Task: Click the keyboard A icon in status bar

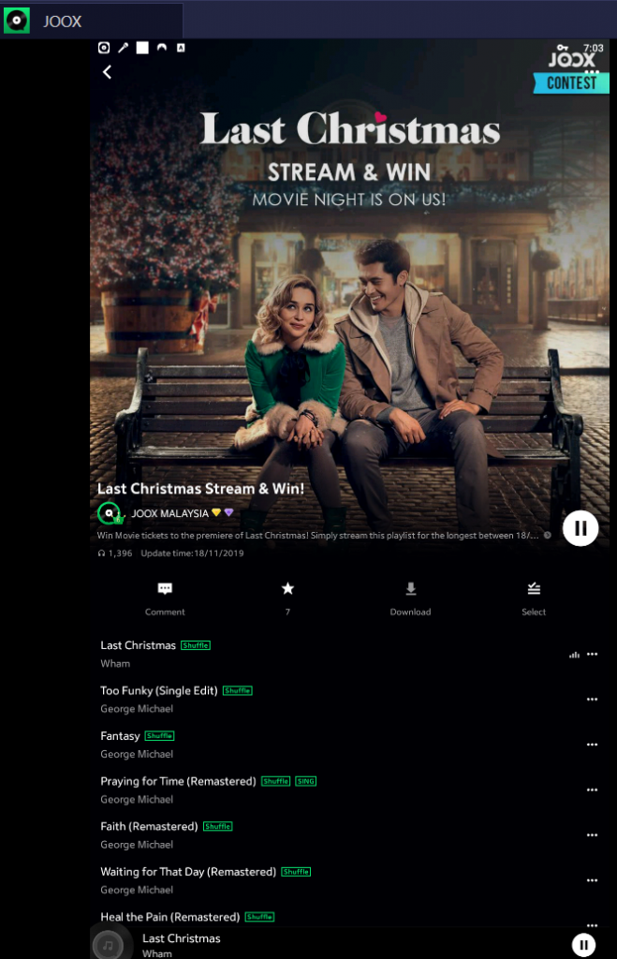Action: click(181, 48)
